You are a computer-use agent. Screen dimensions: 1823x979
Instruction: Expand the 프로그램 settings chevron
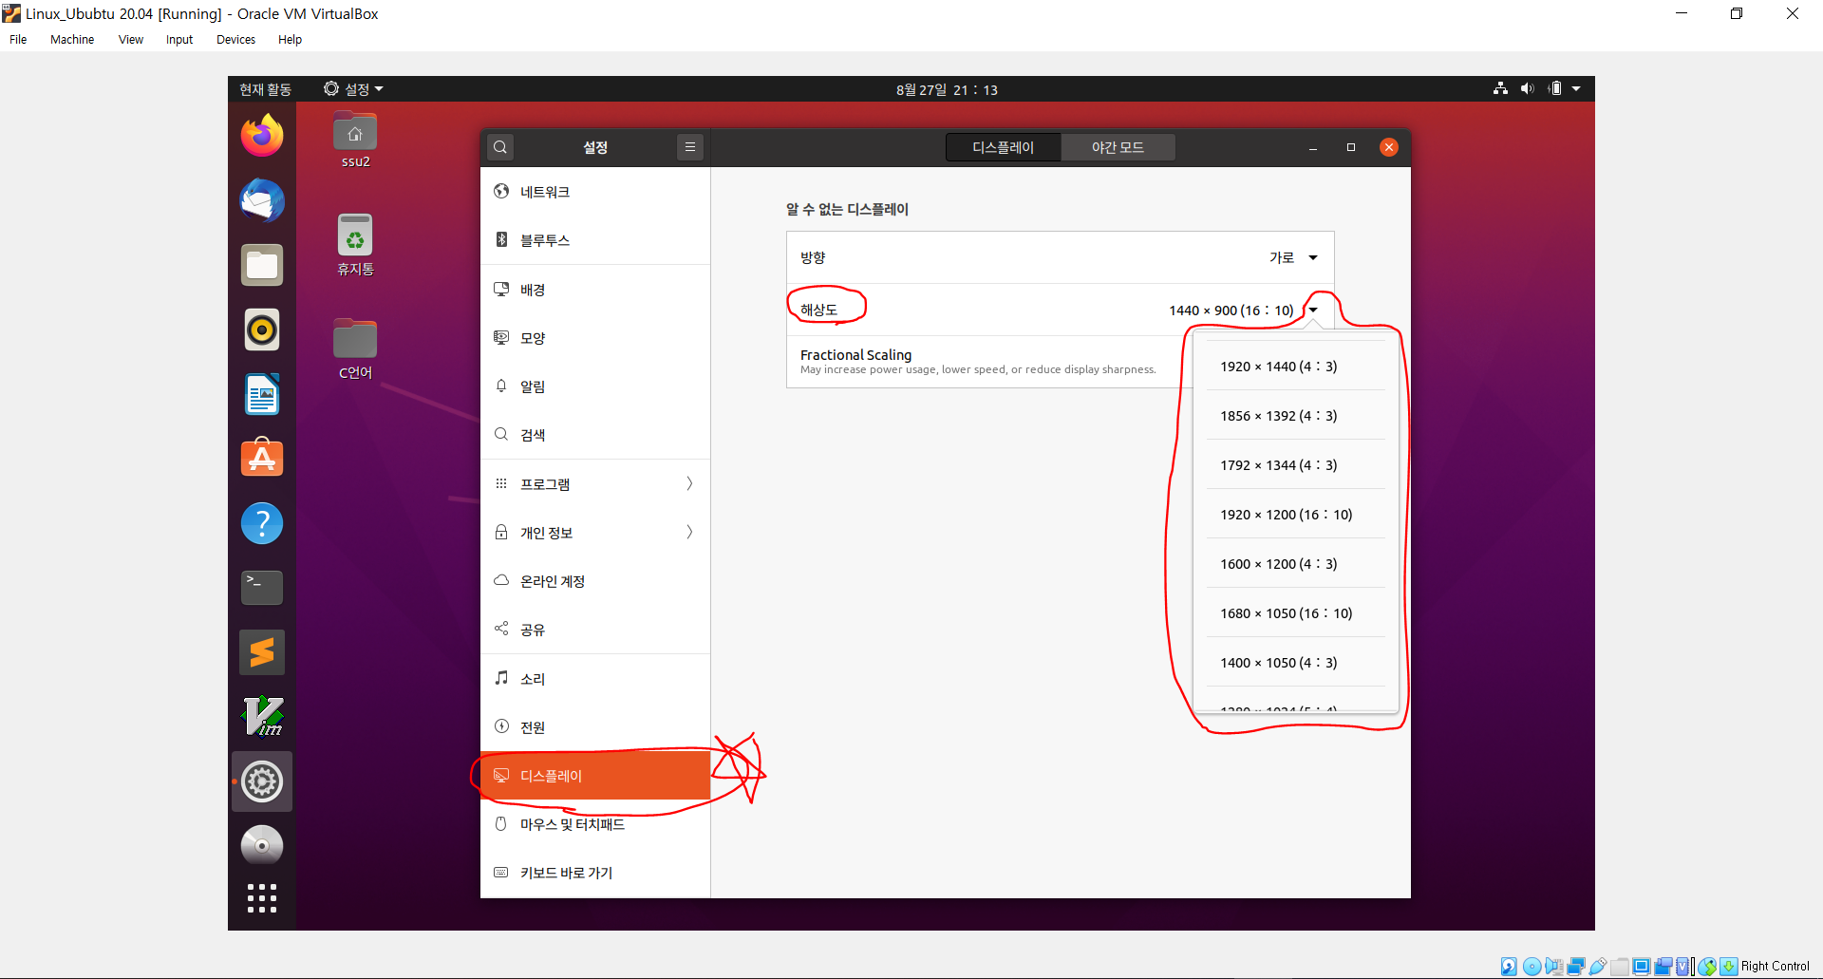click(689, 484)
